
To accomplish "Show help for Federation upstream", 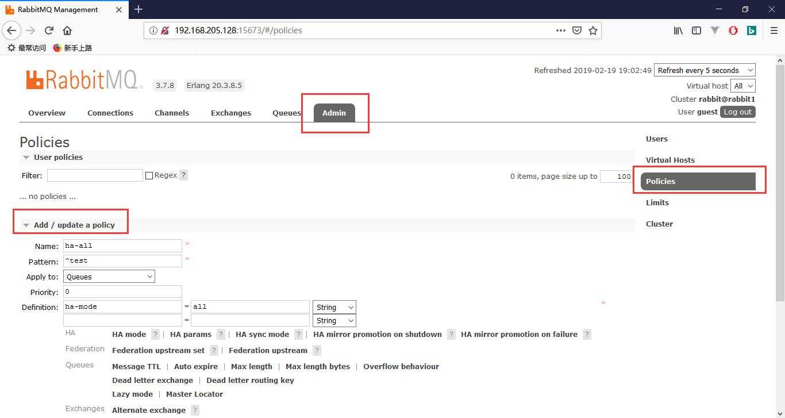I will (x=317, y=350).
